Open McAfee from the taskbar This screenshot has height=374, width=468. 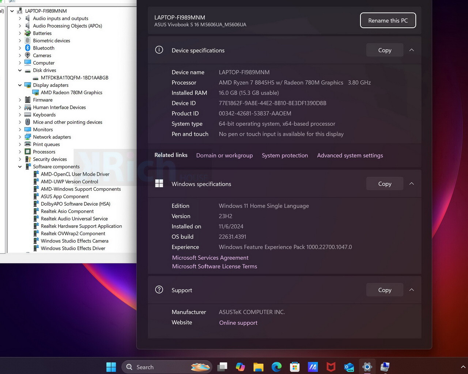pyautogui.click(x=331, y=367)
